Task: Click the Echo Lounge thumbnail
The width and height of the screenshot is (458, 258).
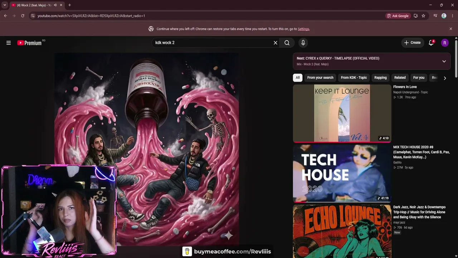Action: click(342, 231)
